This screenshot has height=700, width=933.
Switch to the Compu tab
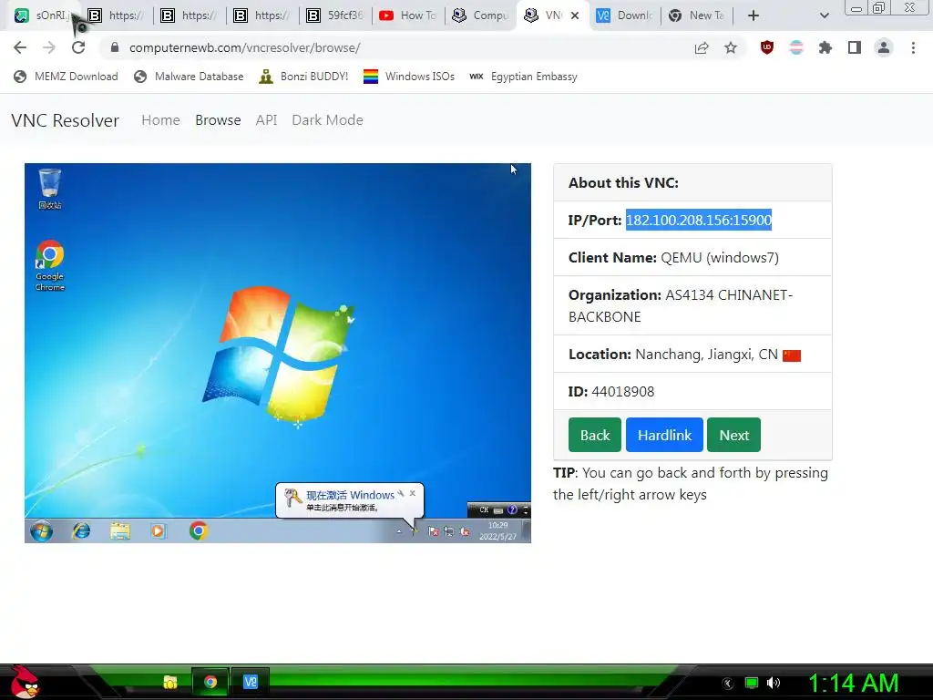[481, 15]
